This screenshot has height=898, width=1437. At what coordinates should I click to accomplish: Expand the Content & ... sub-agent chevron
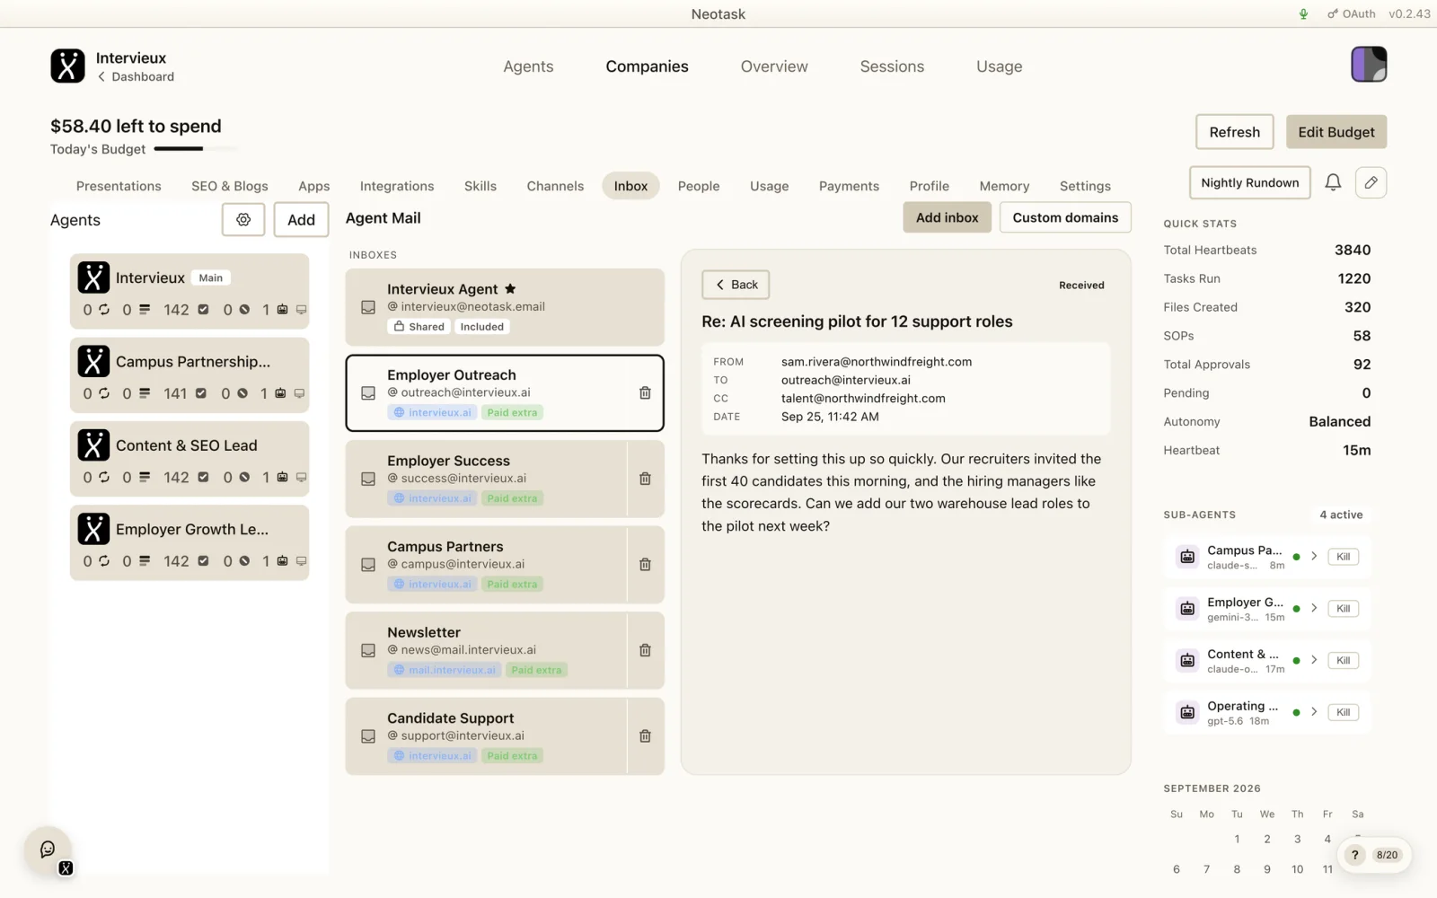coord(1314,660)
